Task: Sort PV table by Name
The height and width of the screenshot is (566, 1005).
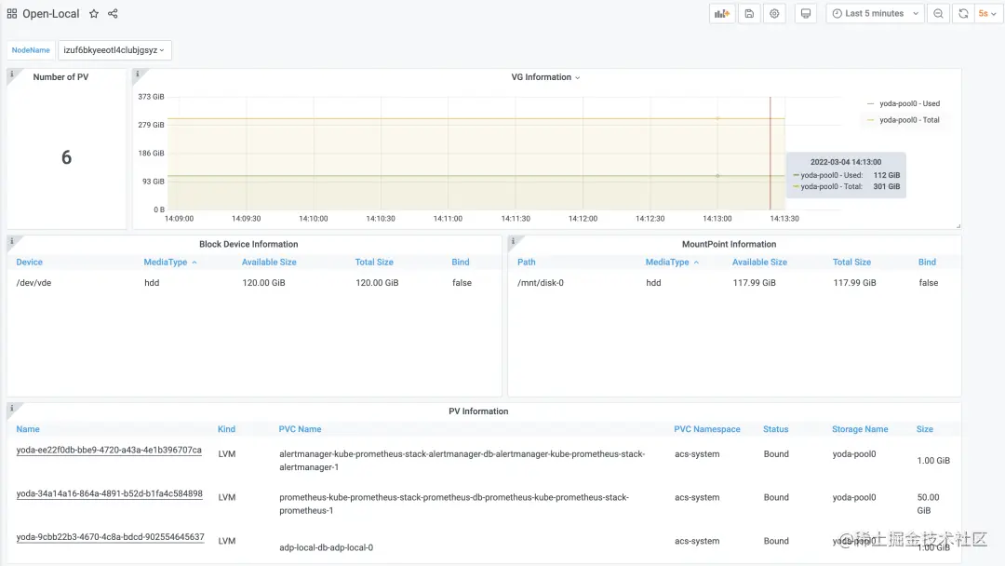Action: click(28, 429)
